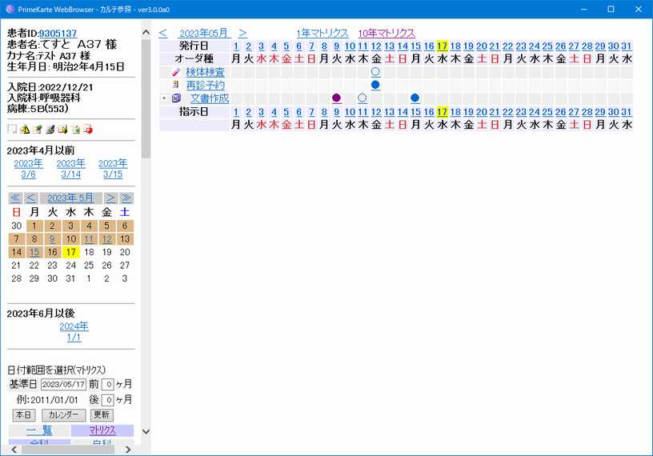Expand the 文書作成 row with plus button
This screenshot has height=456, width=653.
[164, 98]
